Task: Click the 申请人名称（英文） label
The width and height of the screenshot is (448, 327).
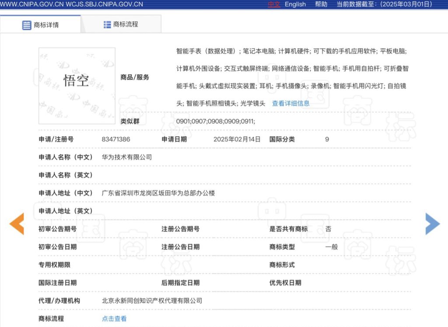Action: point(66,175)
